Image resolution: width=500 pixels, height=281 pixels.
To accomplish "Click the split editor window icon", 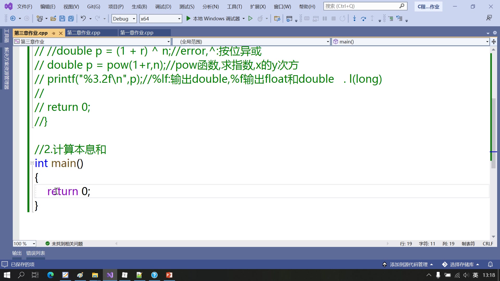I will pyautogui.click(x=494, y=42).
